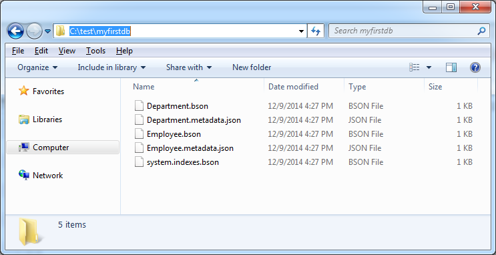Open the View menu
496x255 pixels.
tap(67, 51)
